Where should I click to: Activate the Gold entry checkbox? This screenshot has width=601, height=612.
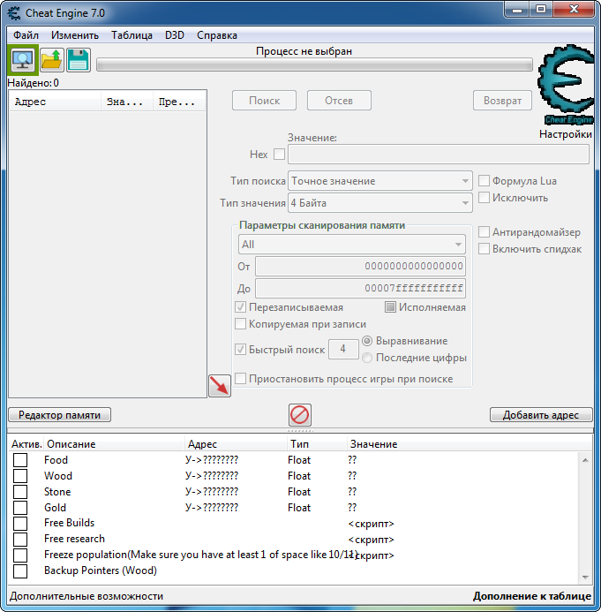tap(20, 508)
